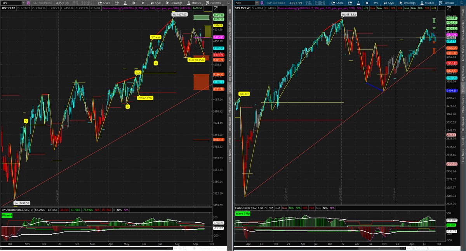The height and width of the screenshot is (251, 466).
Task: Select Chart side tab of left chart
Action: click(x=230, y=89)
